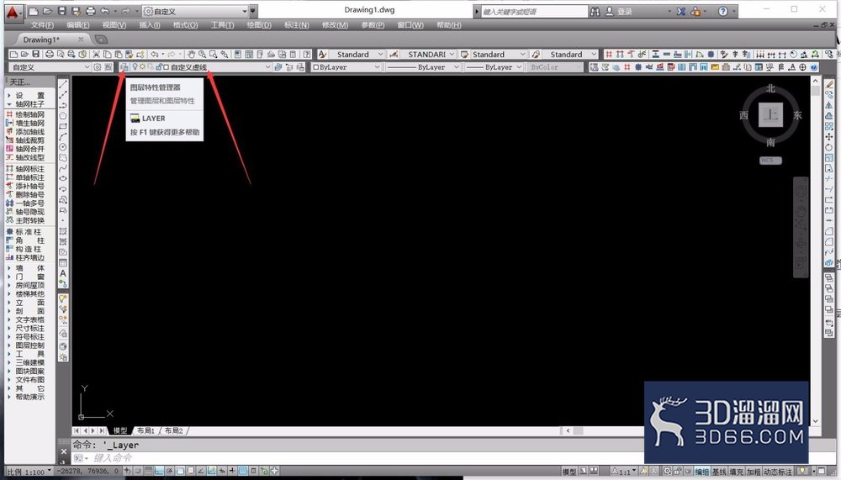Open the text style Standard dropdown

[380, 54]
